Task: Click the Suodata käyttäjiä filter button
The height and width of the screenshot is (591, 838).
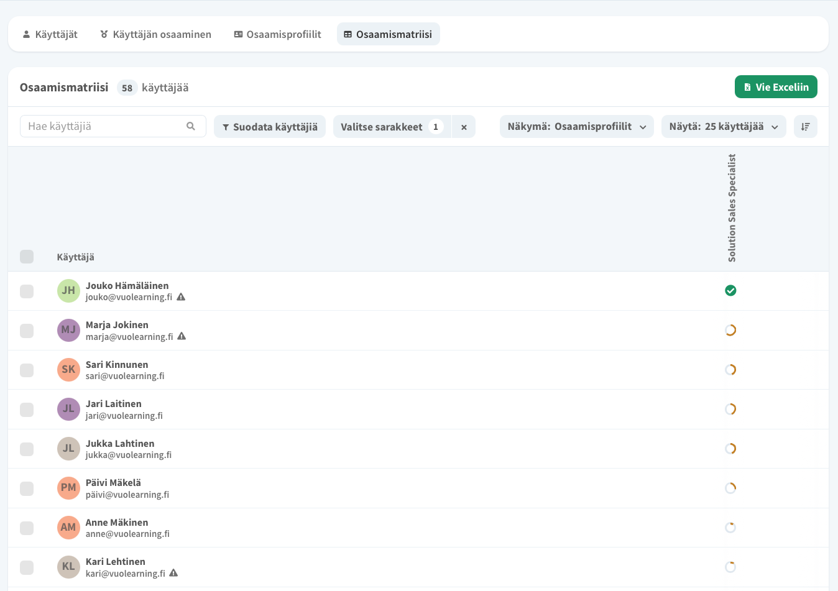Action: pyautogui.click(x=269, y=127)
